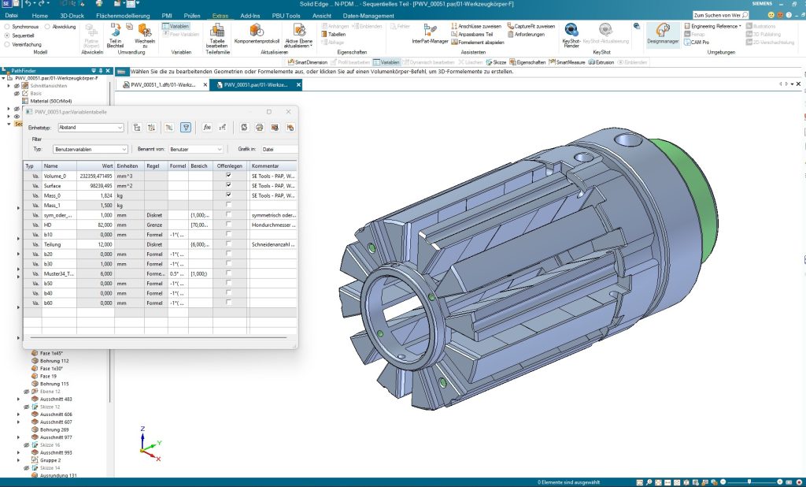The height and width of the screenshot is (487, 806).
Task: Switch to the PWV_00051_1.dft document tab
Action: pyautogui.click(x=163, y=85)
